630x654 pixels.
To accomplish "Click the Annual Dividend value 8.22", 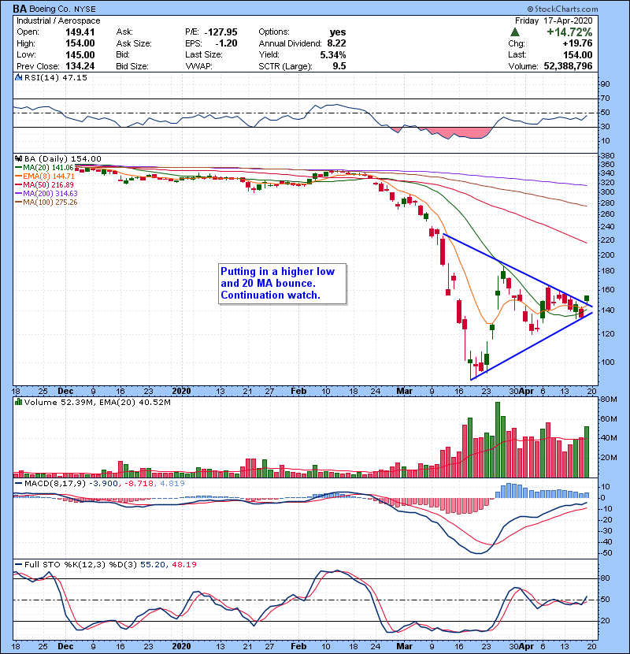I will 336,43.
